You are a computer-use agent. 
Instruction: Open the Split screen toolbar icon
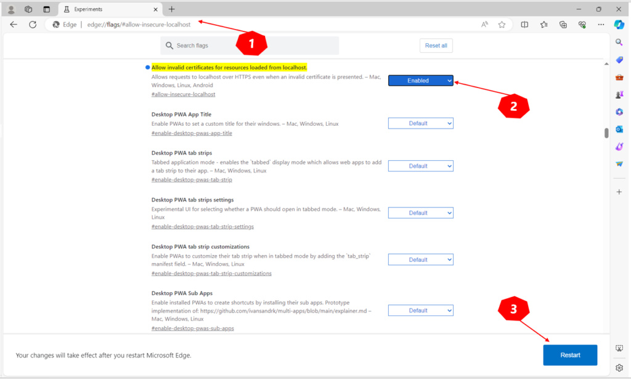[525, 25]
